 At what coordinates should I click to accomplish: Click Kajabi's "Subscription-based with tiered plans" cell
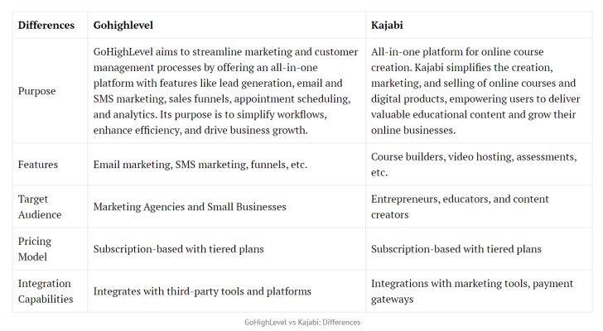pyautogui.click(x=456, y=249)
